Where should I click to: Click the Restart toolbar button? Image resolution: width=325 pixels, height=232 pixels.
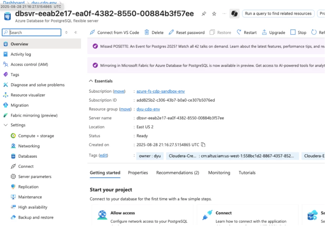tap(247, 32)
